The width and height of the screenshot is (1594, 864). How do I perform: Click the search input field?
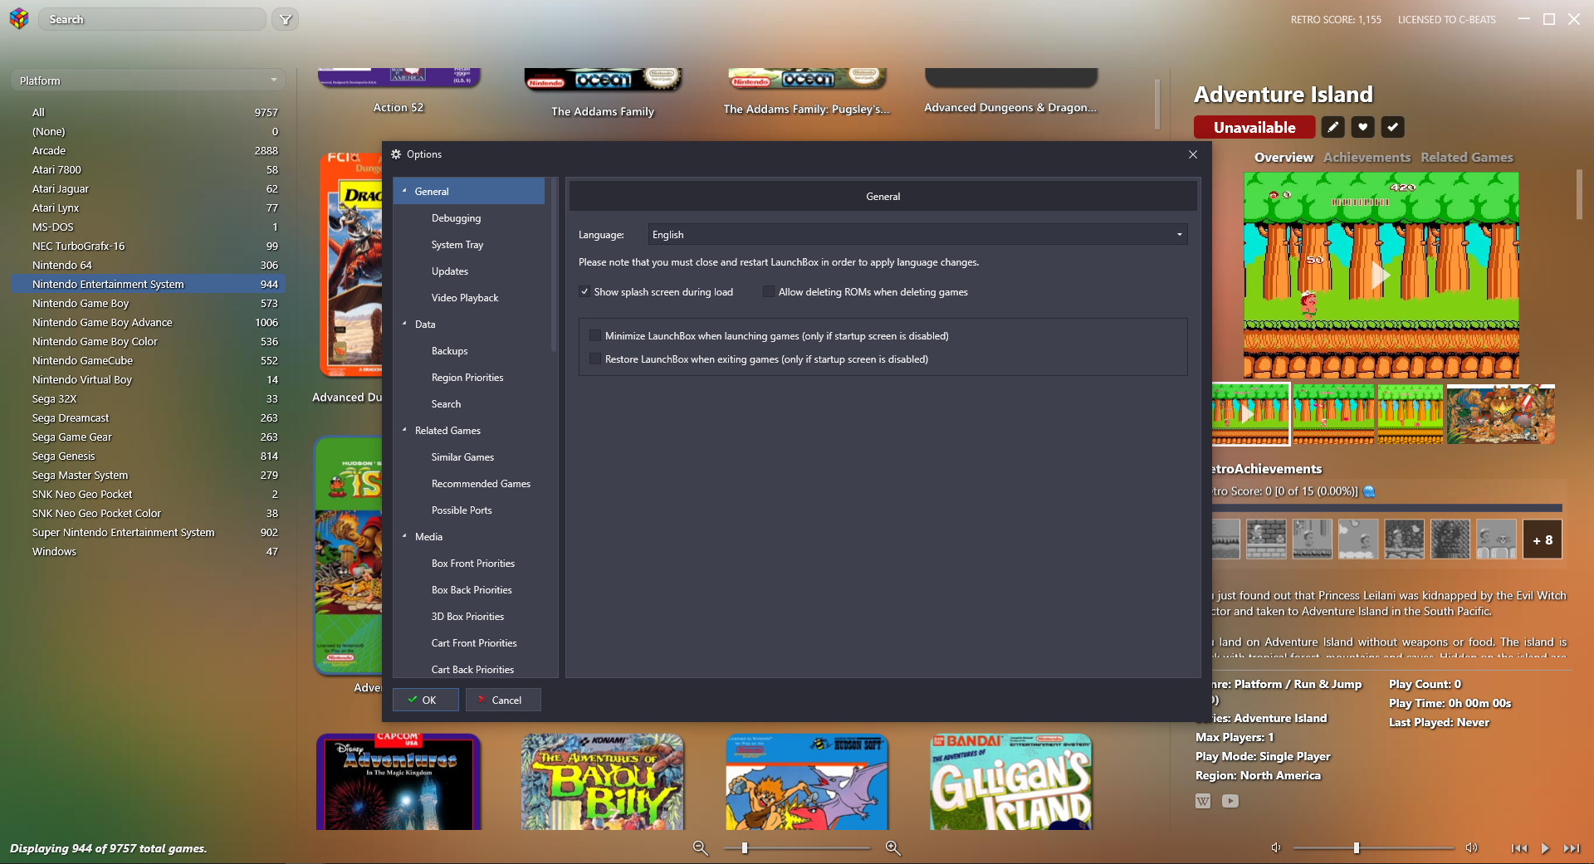(153, 19)
